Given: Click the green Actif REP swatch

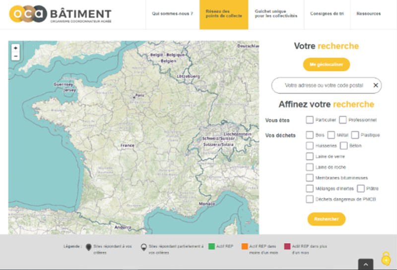Looking at the screenshot, I should click(x=211, y=246).
